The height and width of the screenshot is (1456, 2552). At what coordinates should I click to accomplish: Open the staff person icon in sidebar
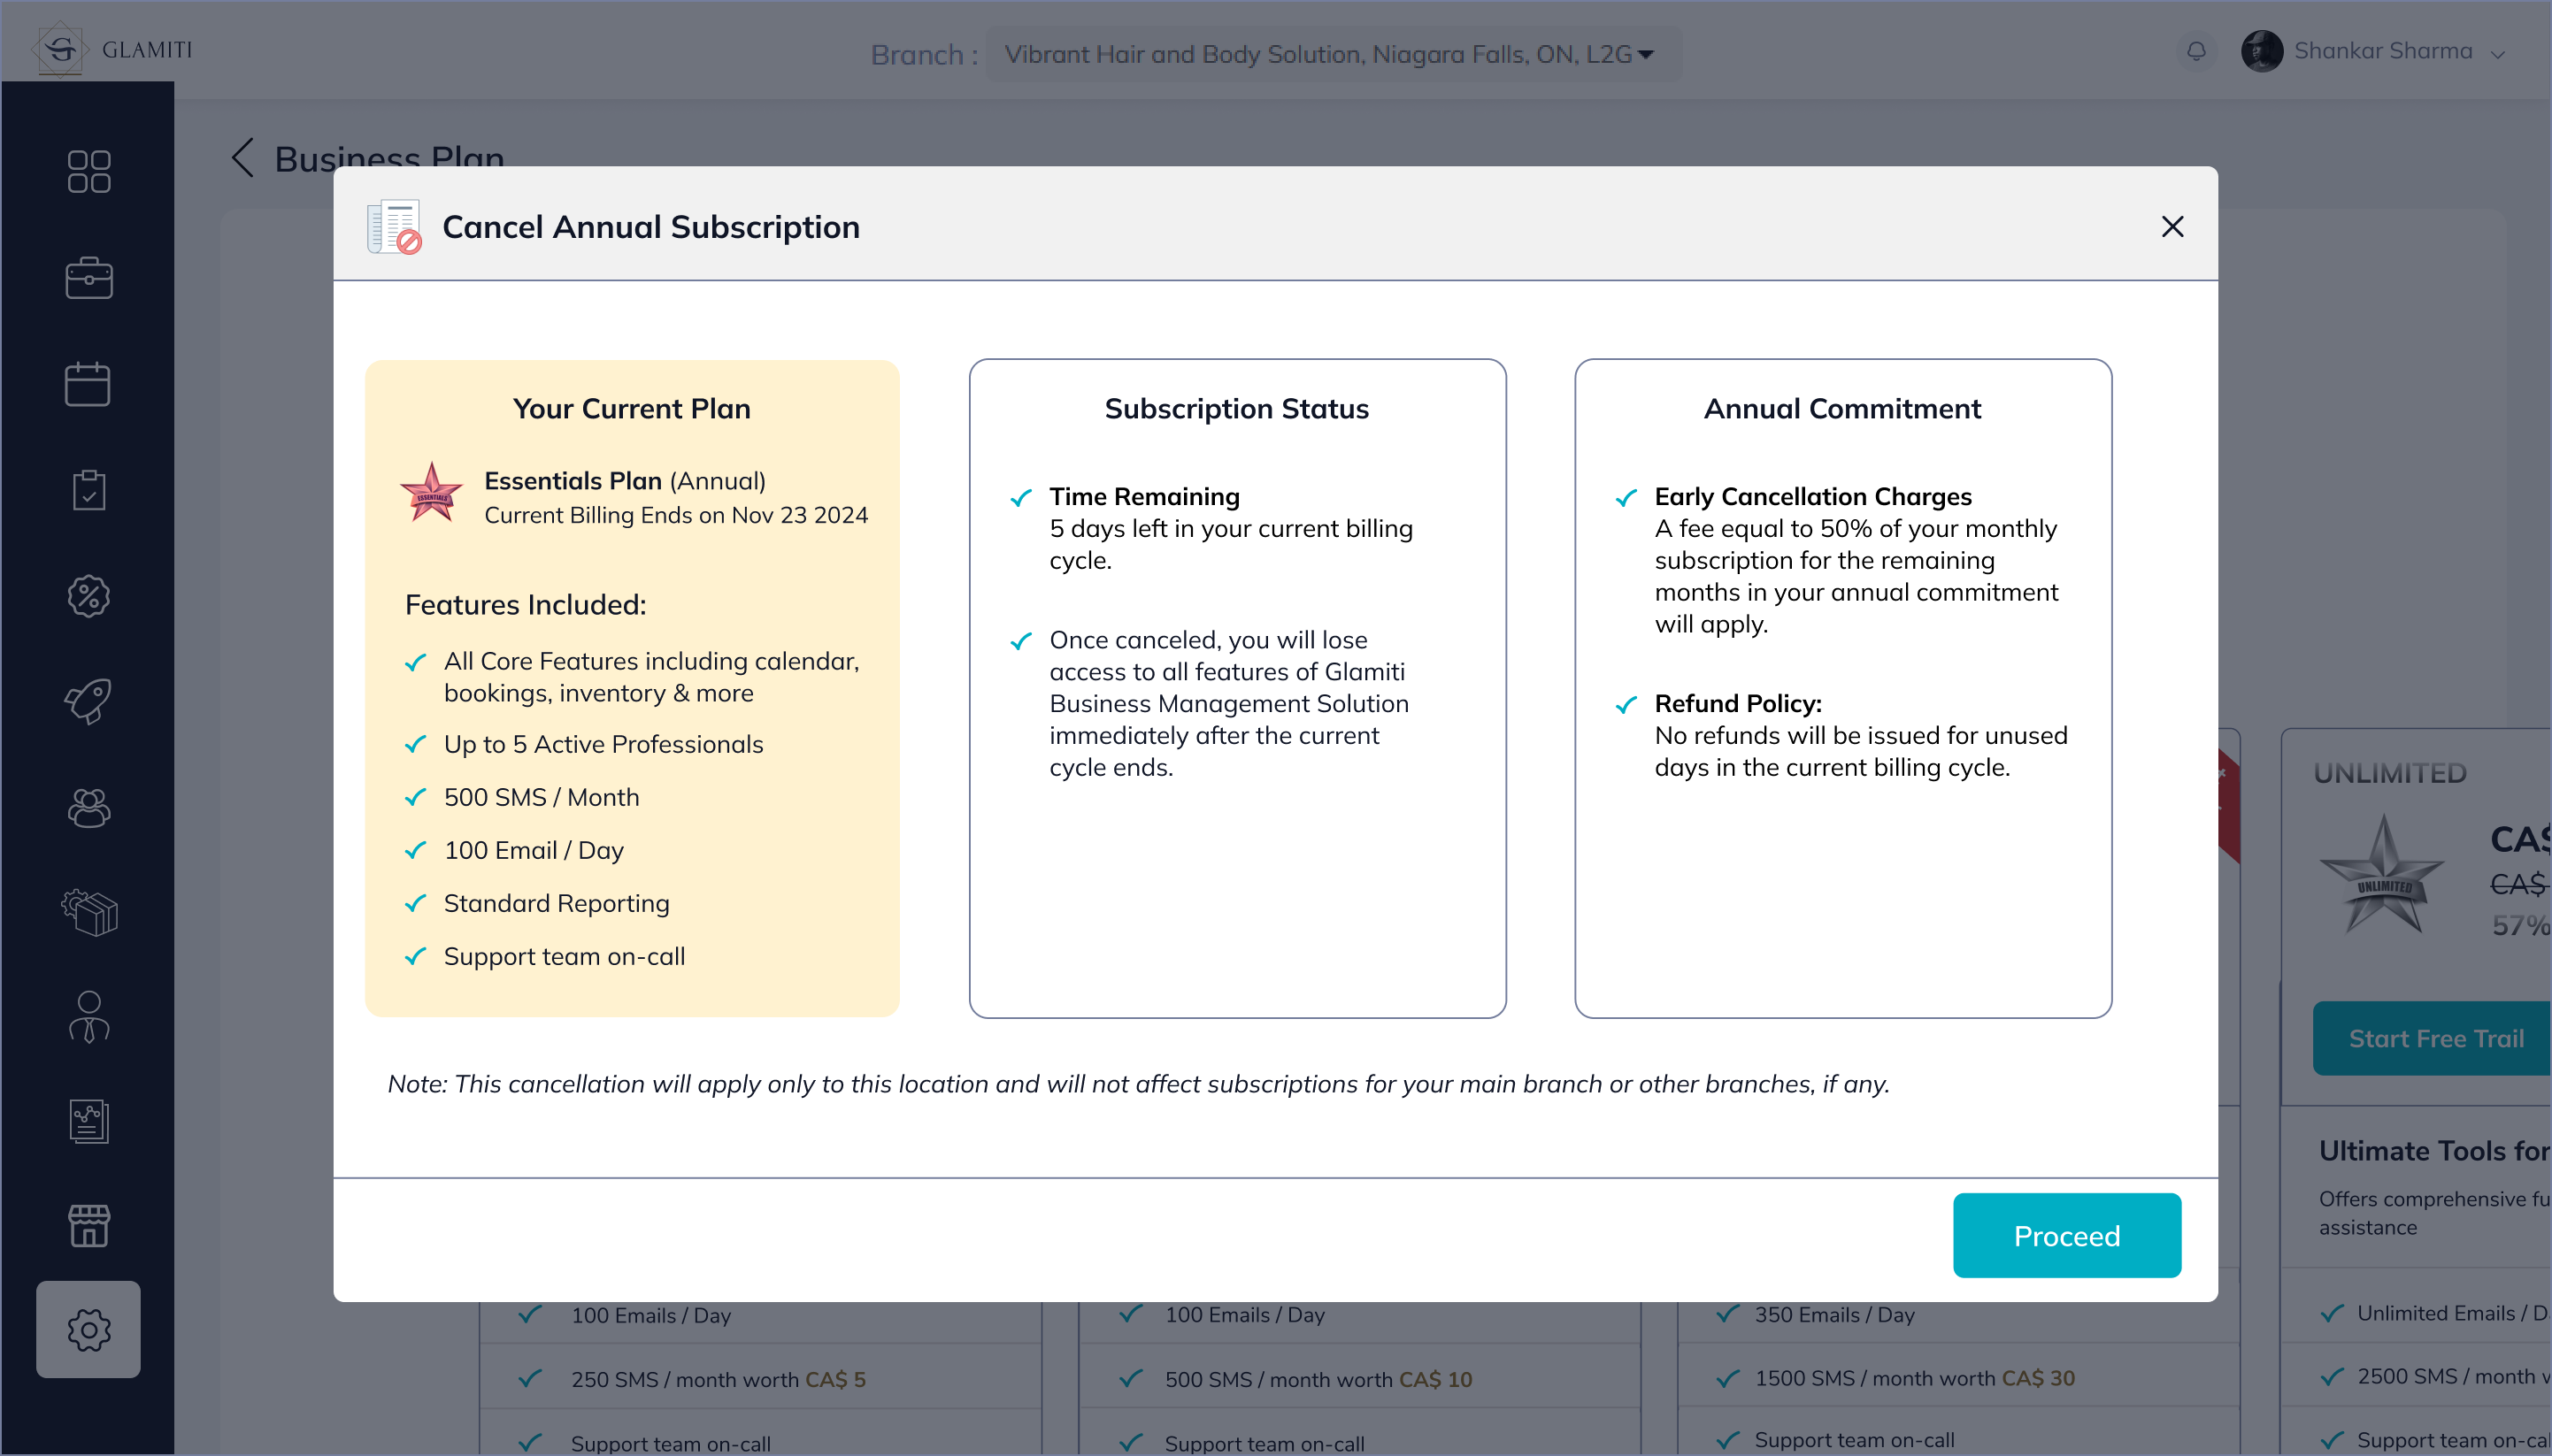[88, 1017]
